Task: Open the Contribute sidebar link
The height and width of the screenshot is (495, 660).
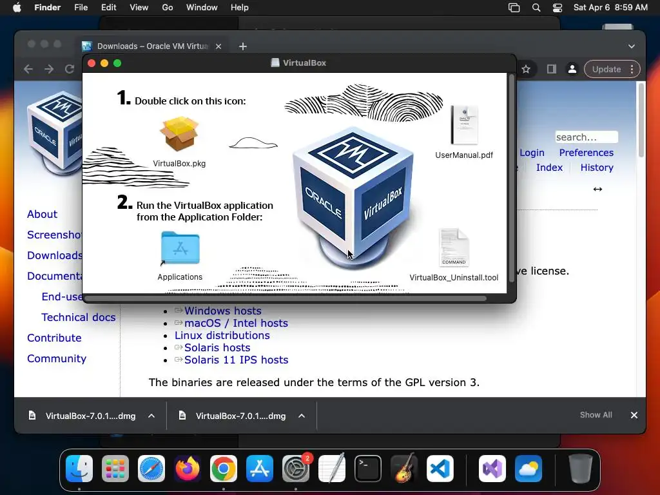Action: (54, 338)
